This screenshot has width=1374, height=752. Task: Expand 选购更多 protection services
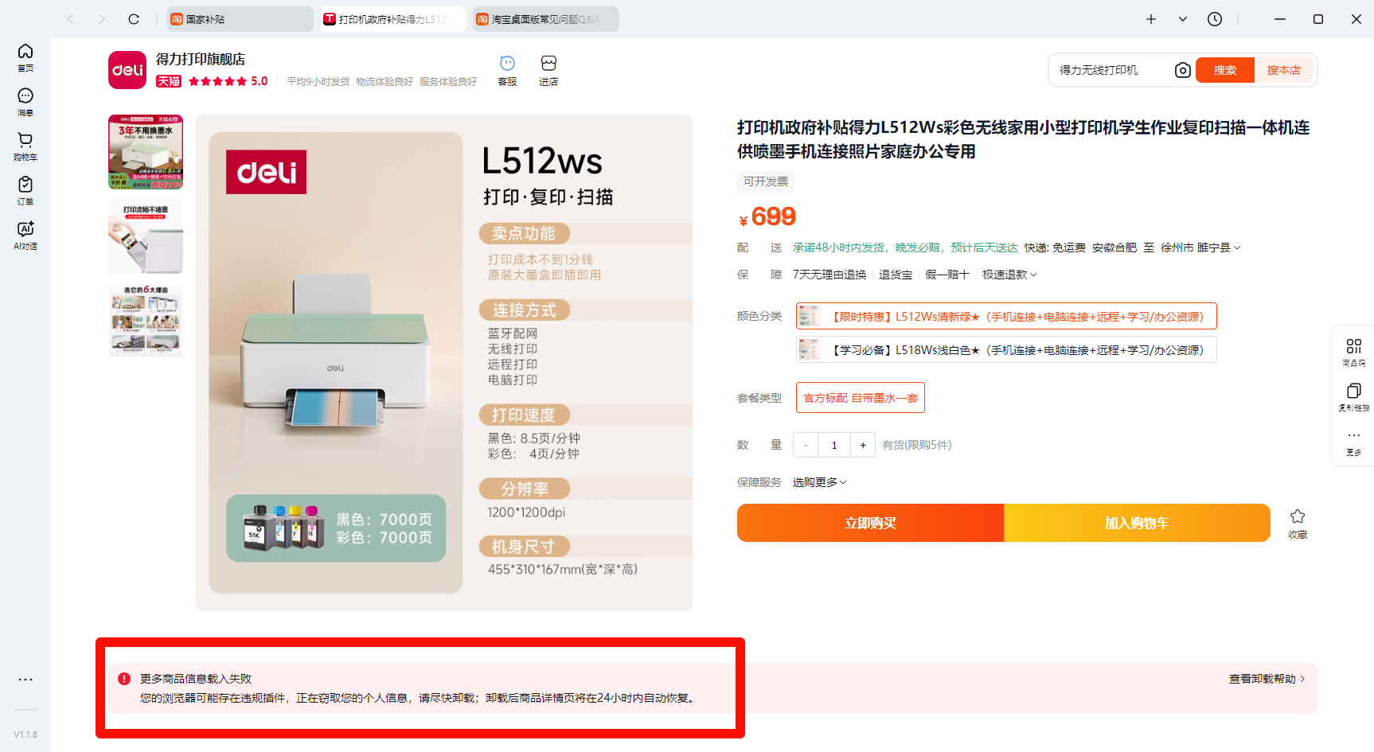pyautogui.click(x=819, y=482)
